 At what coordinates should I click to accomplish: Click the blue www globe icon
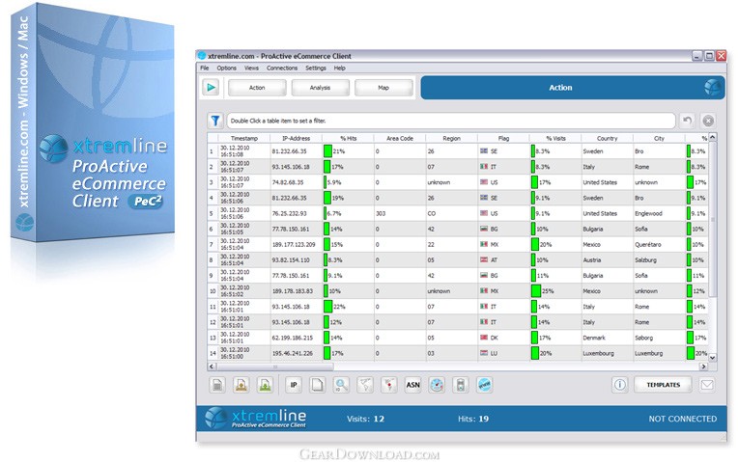pyautogui.click(x=484, y=385)
